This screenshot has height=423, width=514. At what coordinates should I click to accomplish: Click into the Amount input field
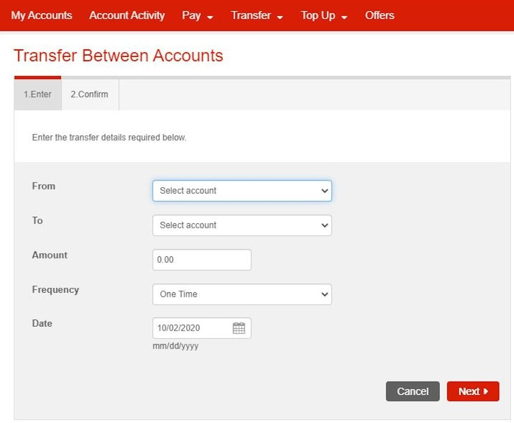(x=202, y=260)
